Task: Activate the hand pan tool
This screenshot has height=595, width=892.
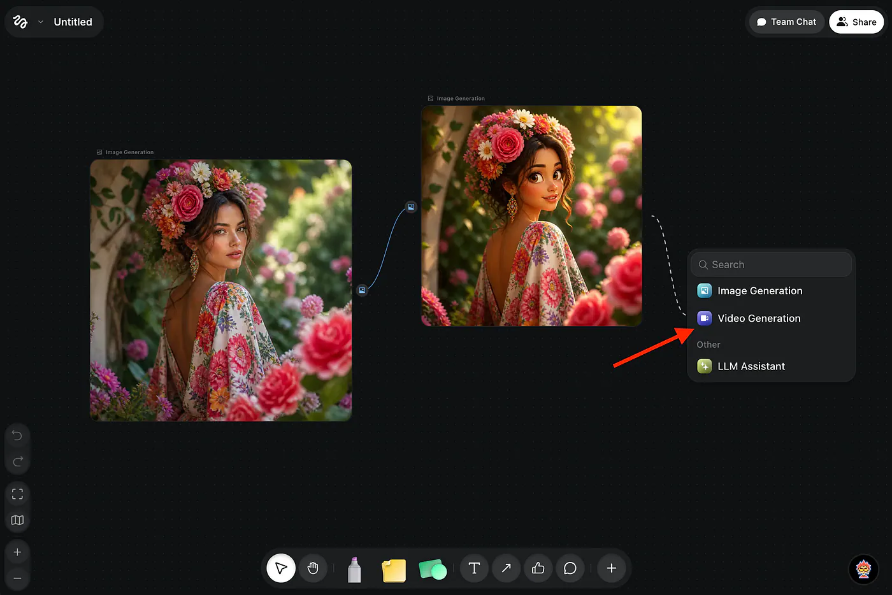Action: [313, 568]
